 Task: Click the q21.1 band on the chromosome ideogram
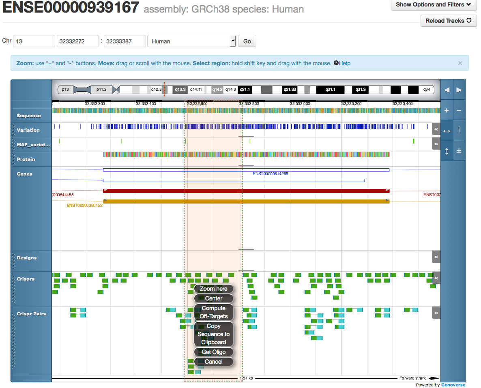pyautogui.click(x=245, y=90)
